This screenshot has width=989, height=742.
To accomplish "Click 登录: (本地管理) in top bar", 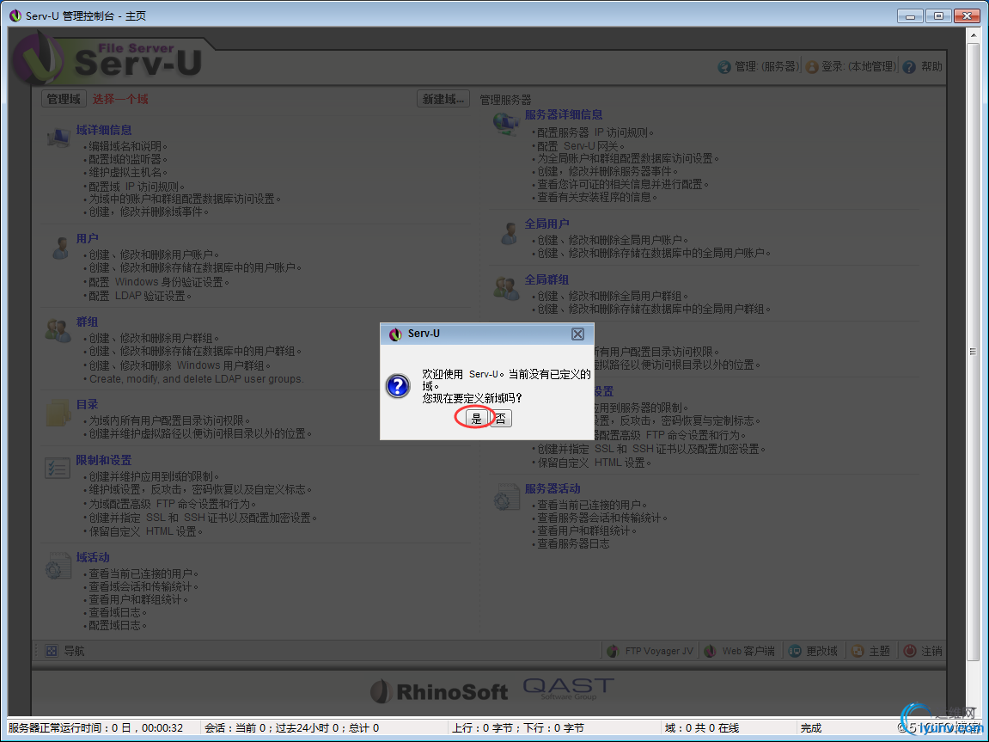I will pyautogui.click(x=858, y=66).
